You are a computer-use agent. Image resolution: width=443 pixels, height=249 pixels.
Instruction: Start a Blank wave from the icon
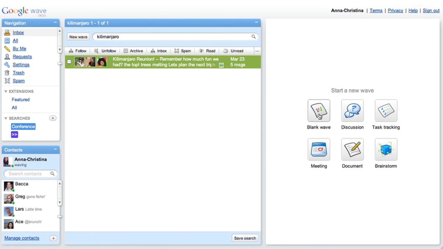coord(319,111)
